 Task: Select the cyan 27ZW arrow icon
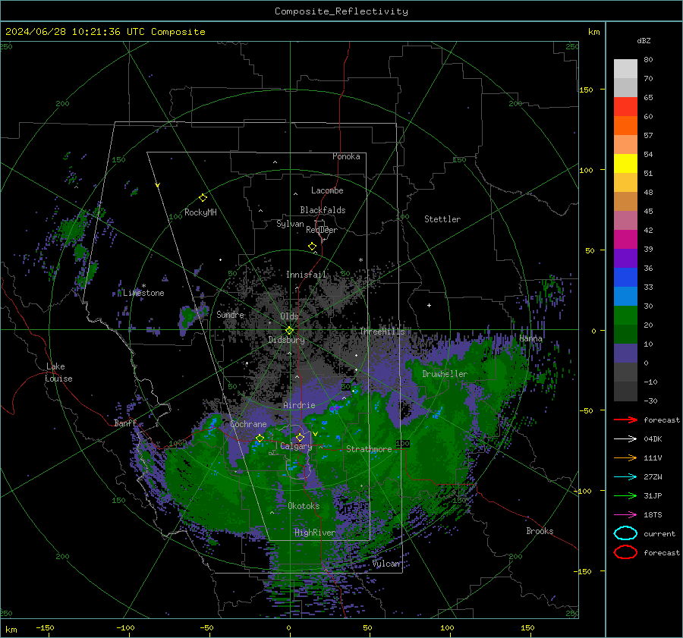coord(625,477)
